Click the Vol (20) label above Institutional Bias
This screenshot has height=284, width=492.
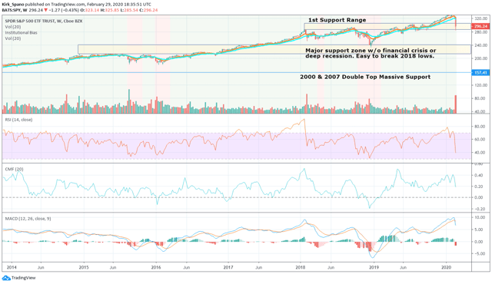13,27
